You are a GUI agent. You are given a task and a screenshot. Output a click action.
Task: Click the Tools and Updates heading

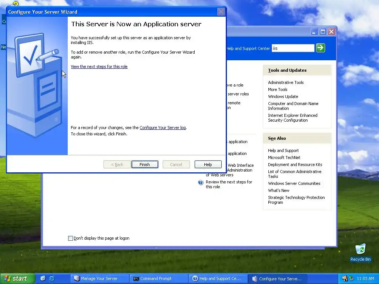point(287,70)
